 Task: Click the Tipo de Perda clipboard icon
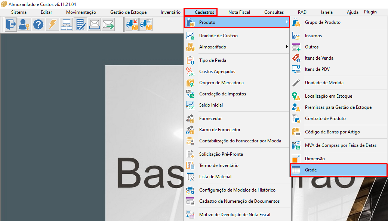190,60
